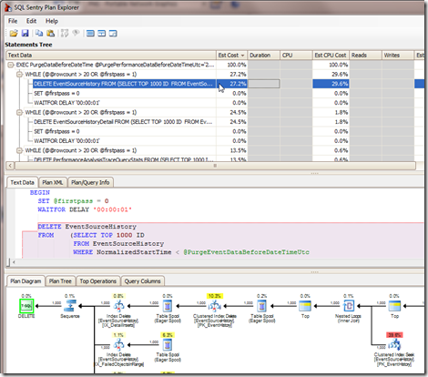Click the SQL Sentry Plan Explorer title icon
The height and width of the screenshot is (377, 428).
coord(8,7)
